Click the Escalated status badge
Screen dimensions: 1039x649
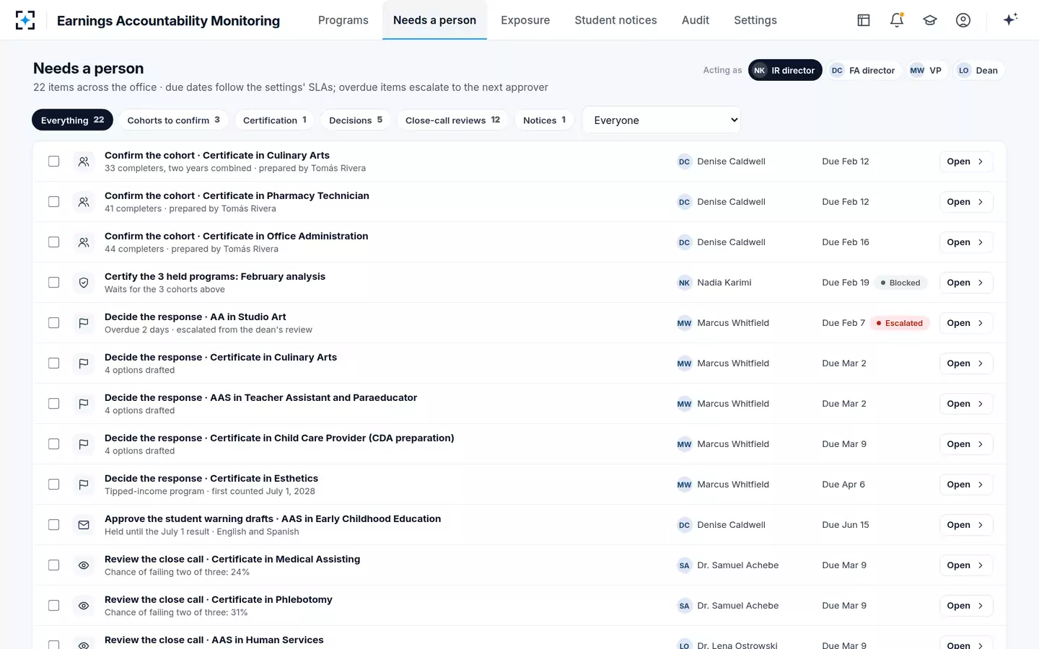click(x=899, y=323)
